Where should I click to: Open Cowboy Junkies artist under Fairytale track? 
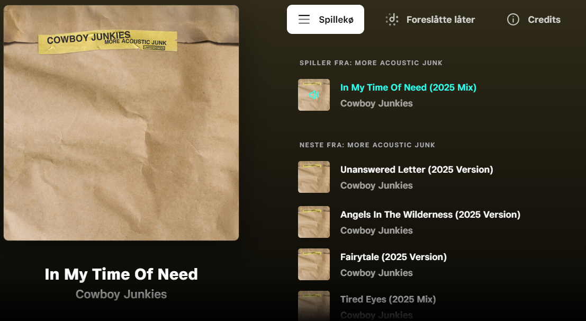pos(376,273)
